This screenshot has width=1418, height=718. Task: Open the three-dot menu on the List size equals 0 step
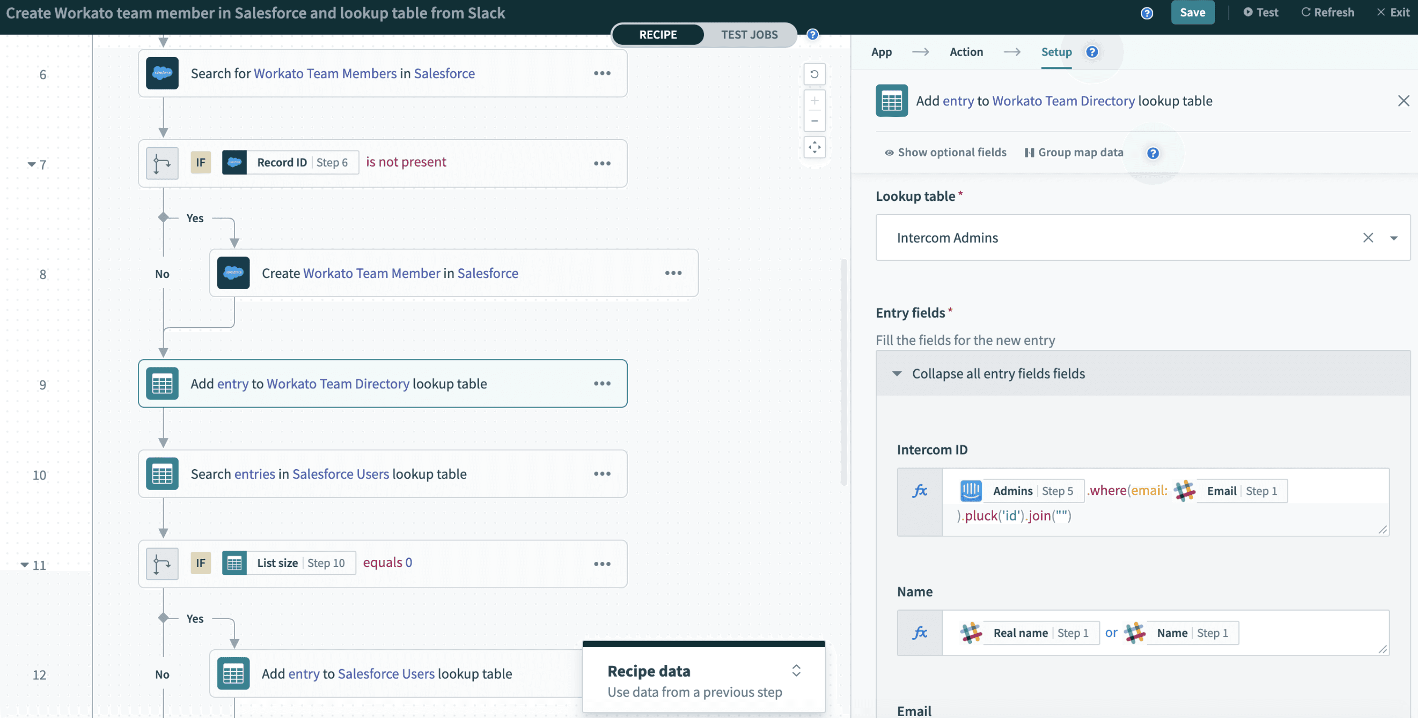[x=602, y=564]
